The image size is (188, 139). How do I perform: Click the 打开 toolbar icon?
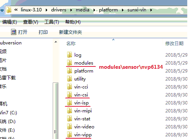click(x=14, y=32)
